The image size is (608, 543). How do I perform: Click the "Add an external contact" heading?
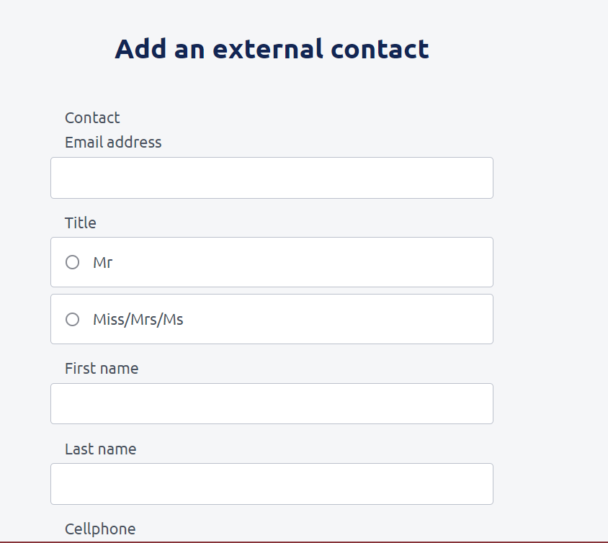pyautogui.click(x=272, y=49)
